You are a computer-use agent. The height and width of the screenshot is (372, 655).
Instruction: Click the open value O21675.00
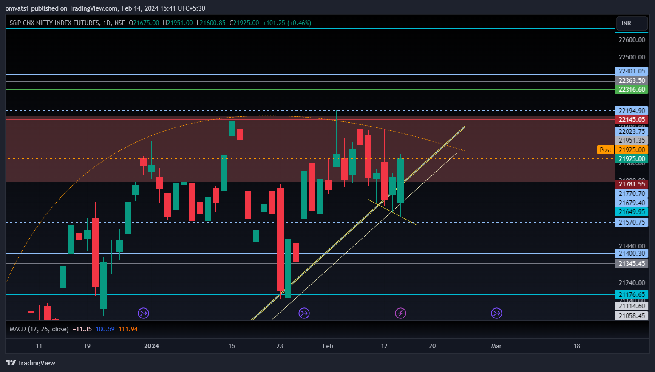click(x=144, y=23)
